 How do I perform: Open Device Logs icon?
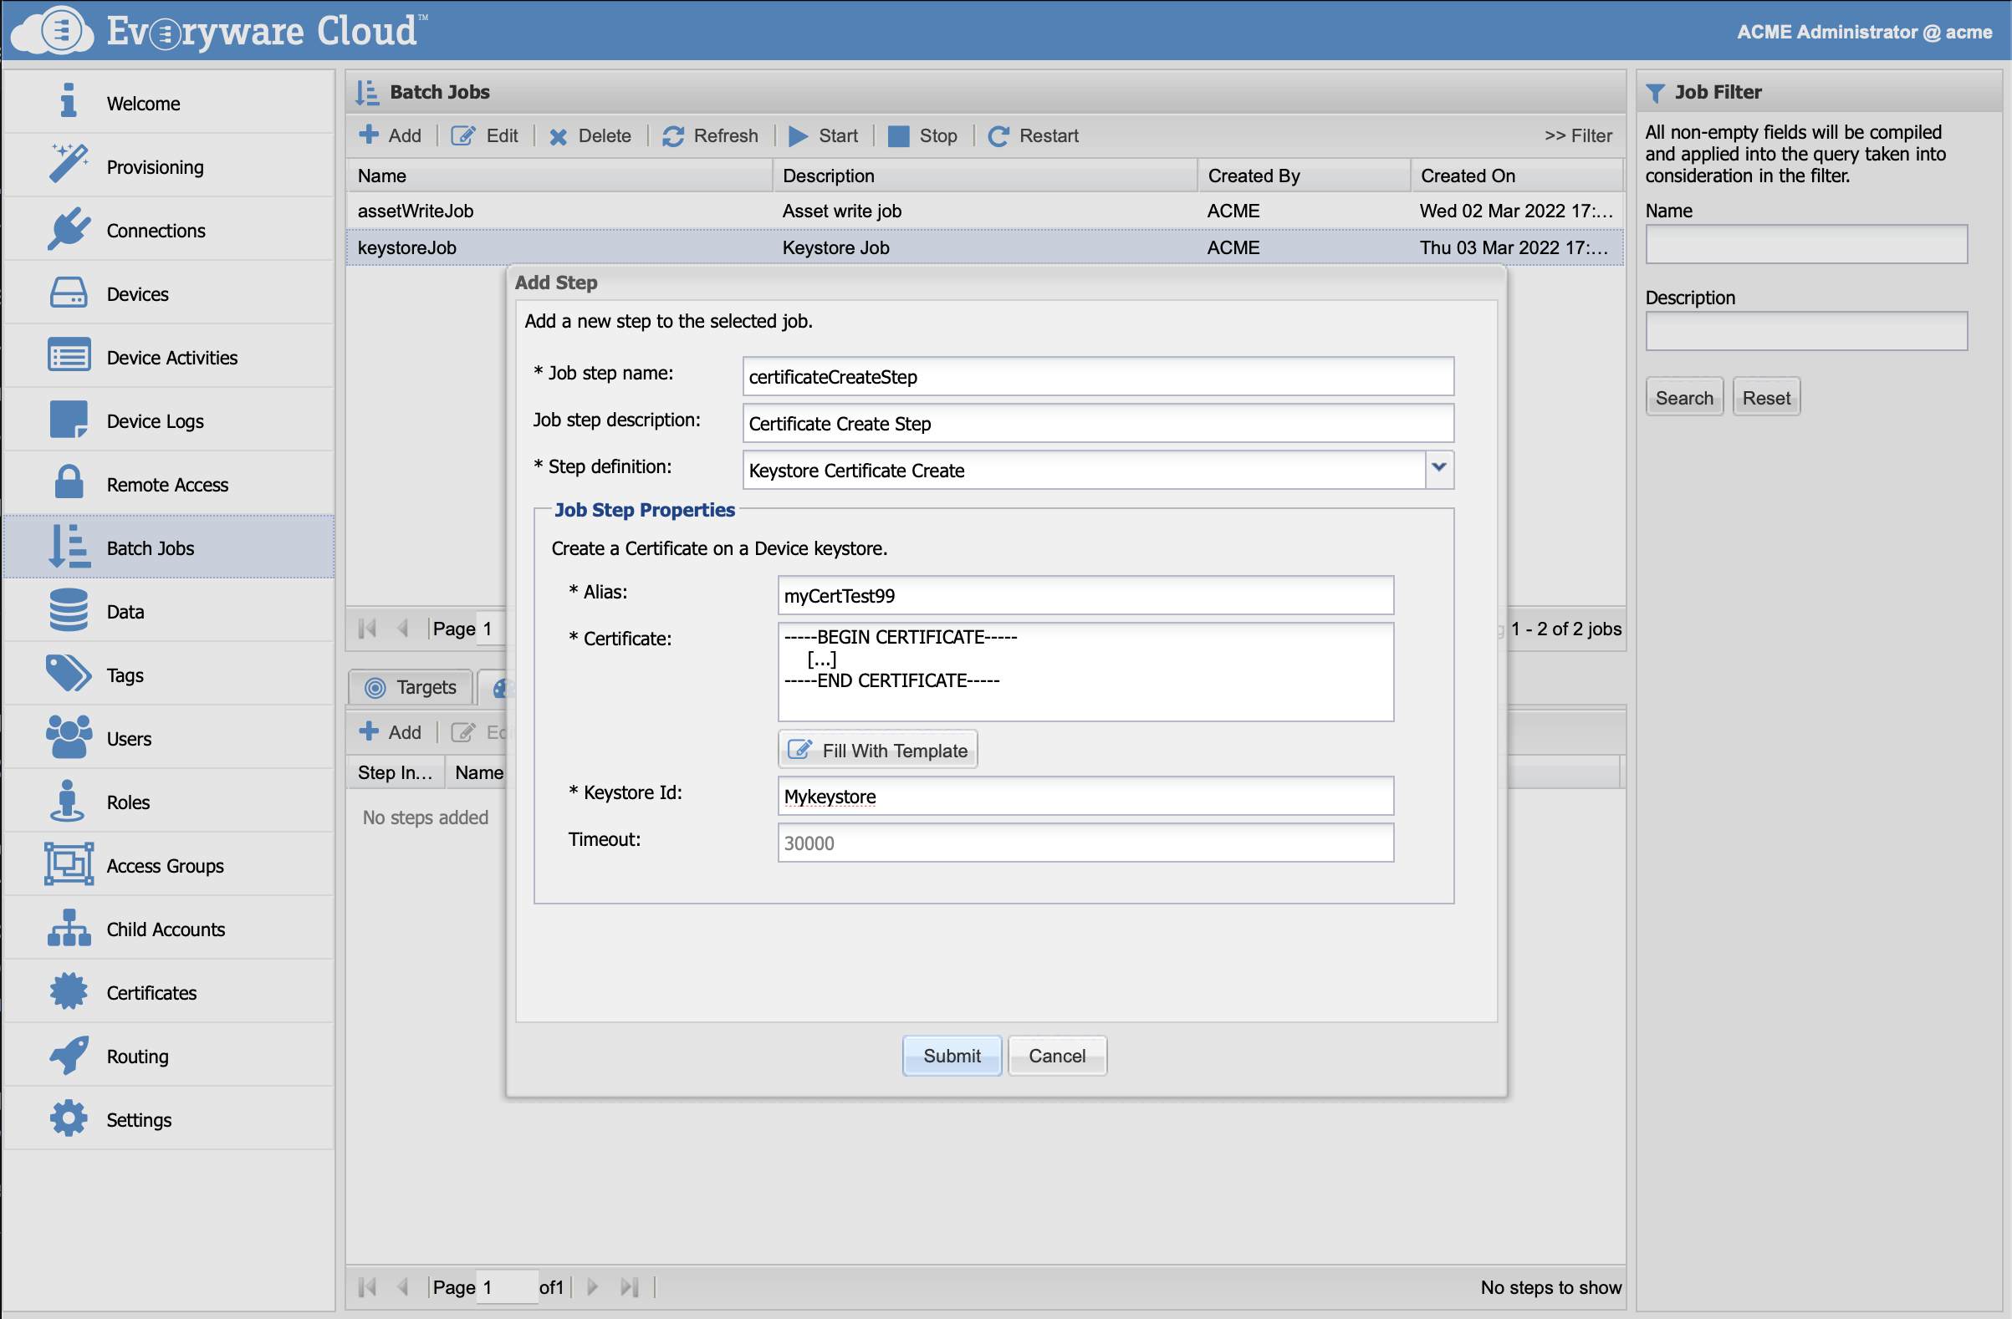[x=69, y=419]
